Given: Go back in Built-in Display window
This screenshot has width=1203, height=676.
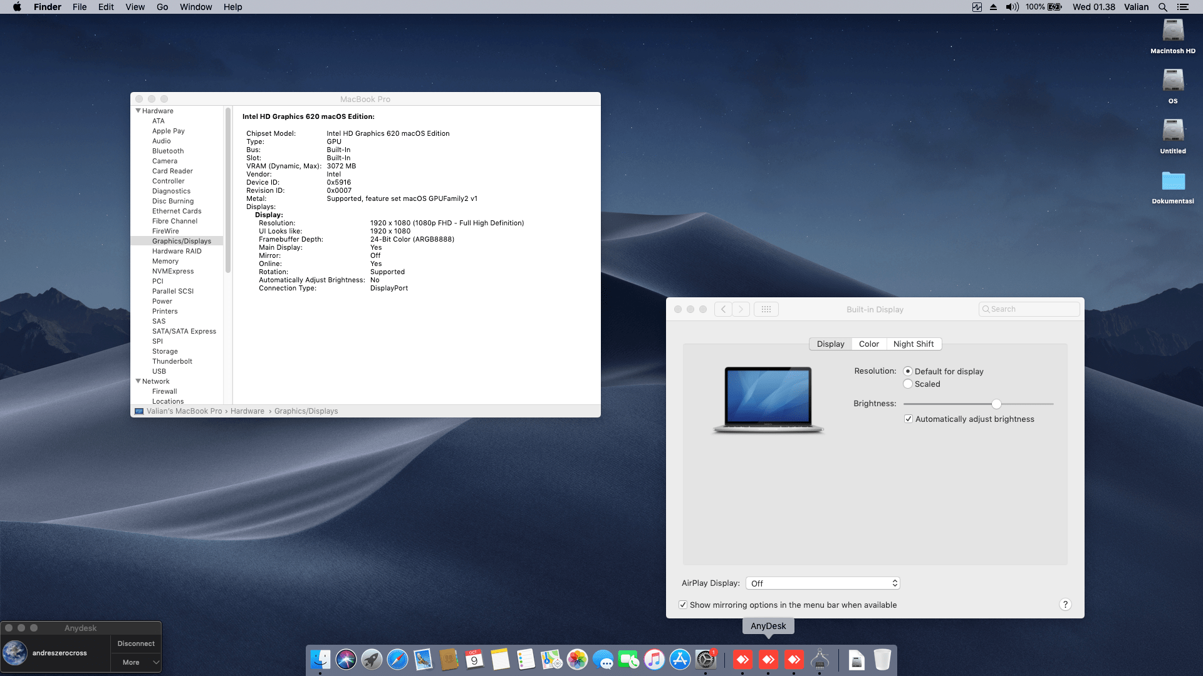Looking at the screenshot, I should [723, 309].
